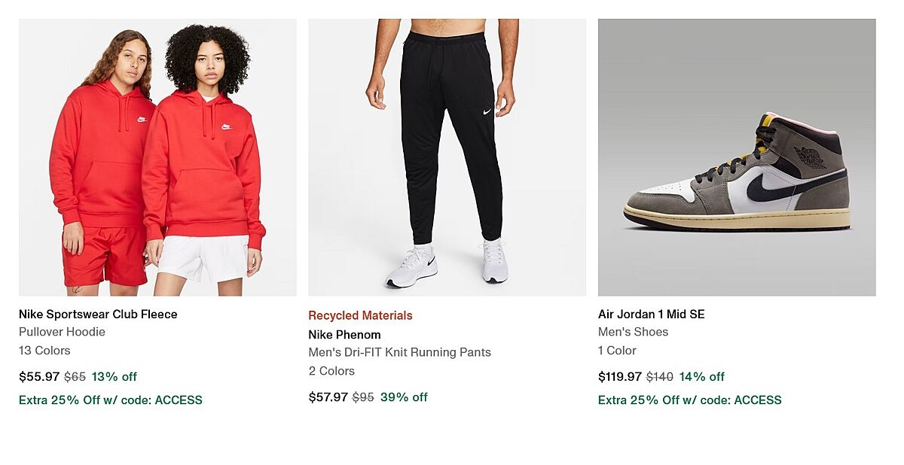
Task: Select the 13 Colors label
Action: pos(44,350)
